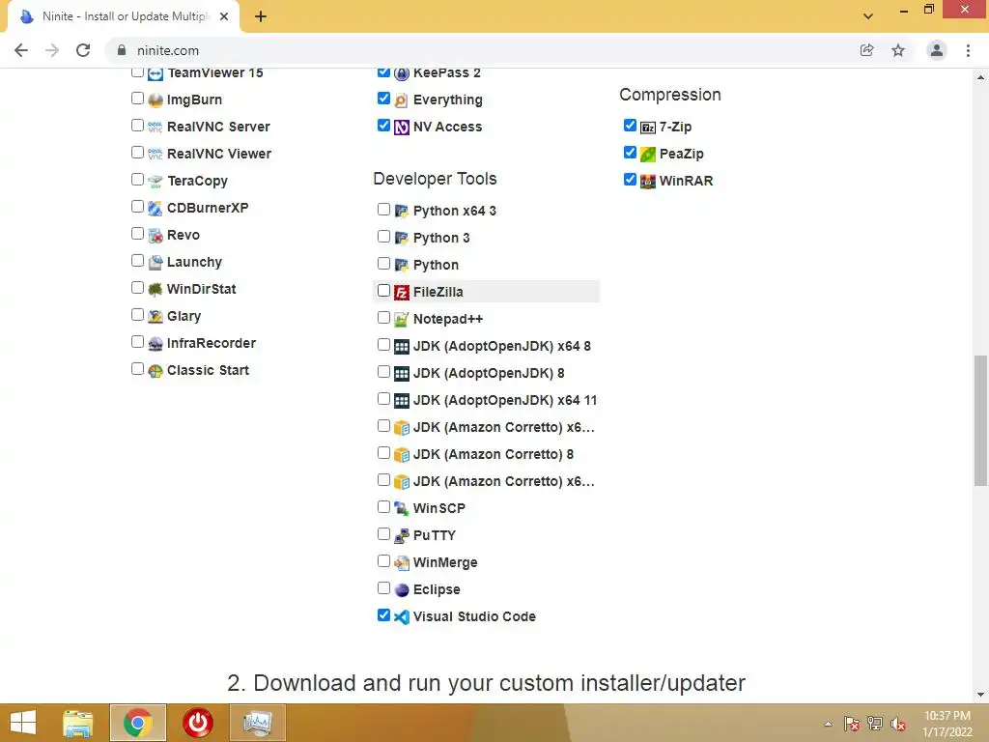Check the Python 3 checkbox

pos(383,237)
